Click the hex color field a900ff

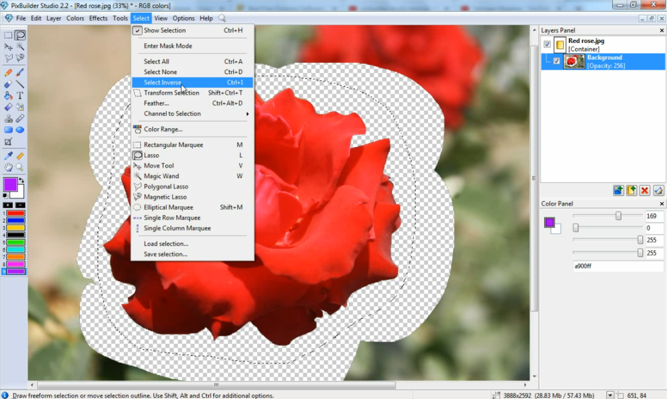617,266
